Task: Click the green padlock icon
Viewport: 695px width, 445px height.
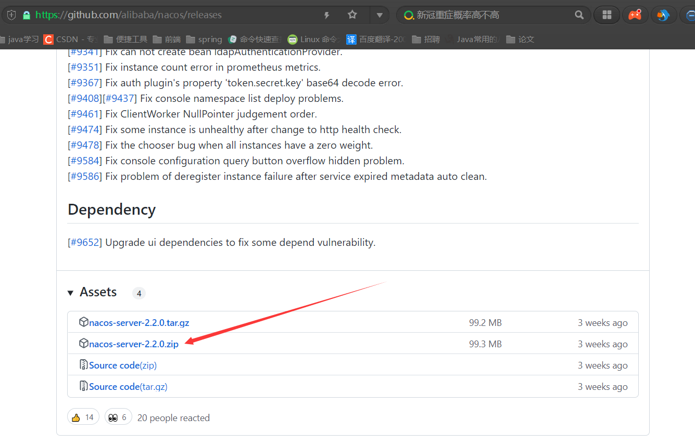Action: 27,15
